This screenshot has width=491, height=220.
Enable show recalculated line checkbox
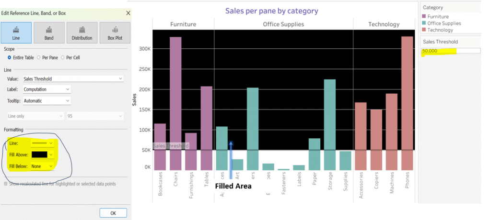click(6, 184)
